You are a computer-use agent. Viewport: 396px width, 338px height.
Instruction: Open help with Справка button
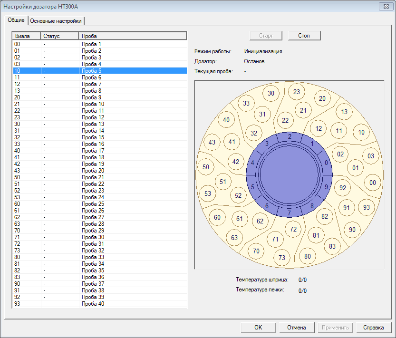click(x=374, y=327)
